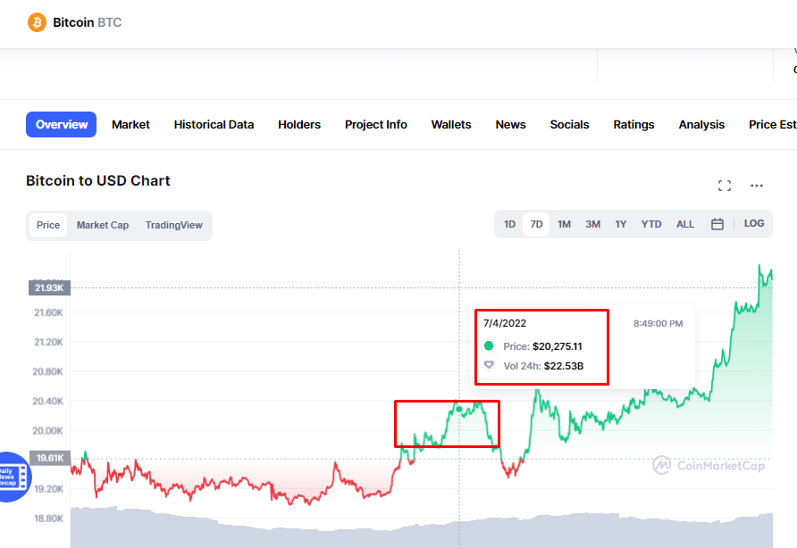The image size is (797, 548).
Task: Click the 20.80K axis label
Action: pyautogui.click(x=47, y=372)
